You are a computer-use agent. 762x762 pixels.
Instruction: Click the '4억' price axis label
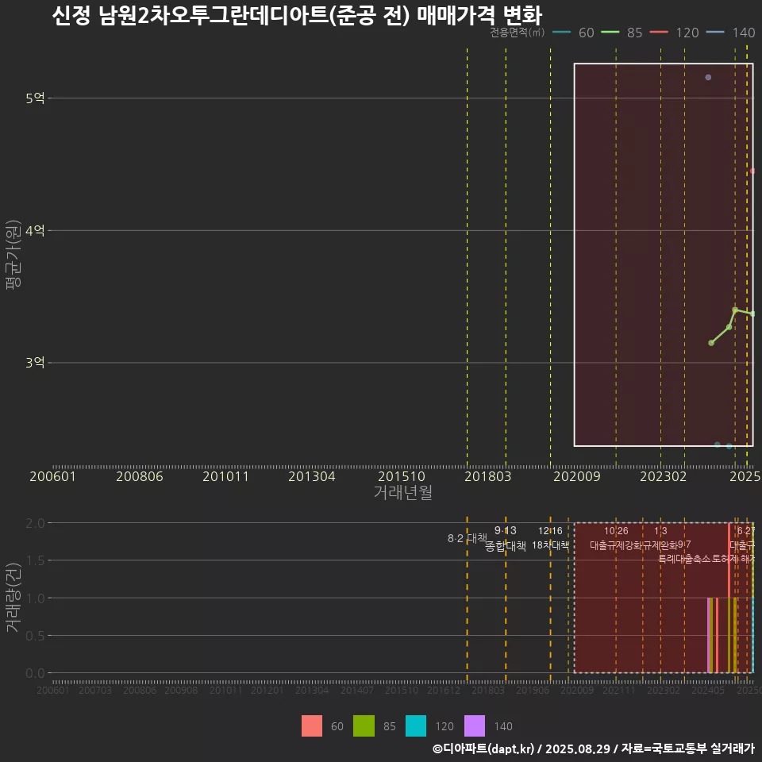pos(35,230)
